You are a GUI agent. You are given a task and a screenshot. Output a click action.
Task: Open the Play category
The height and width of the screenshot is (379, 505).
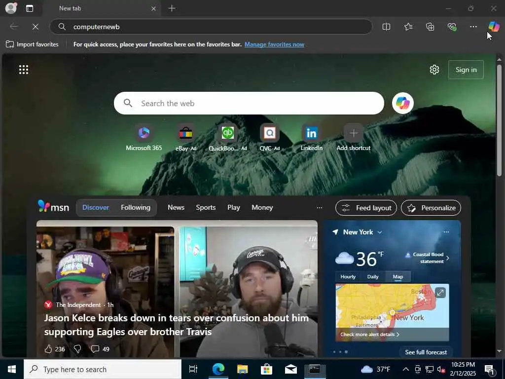[233, 208]
